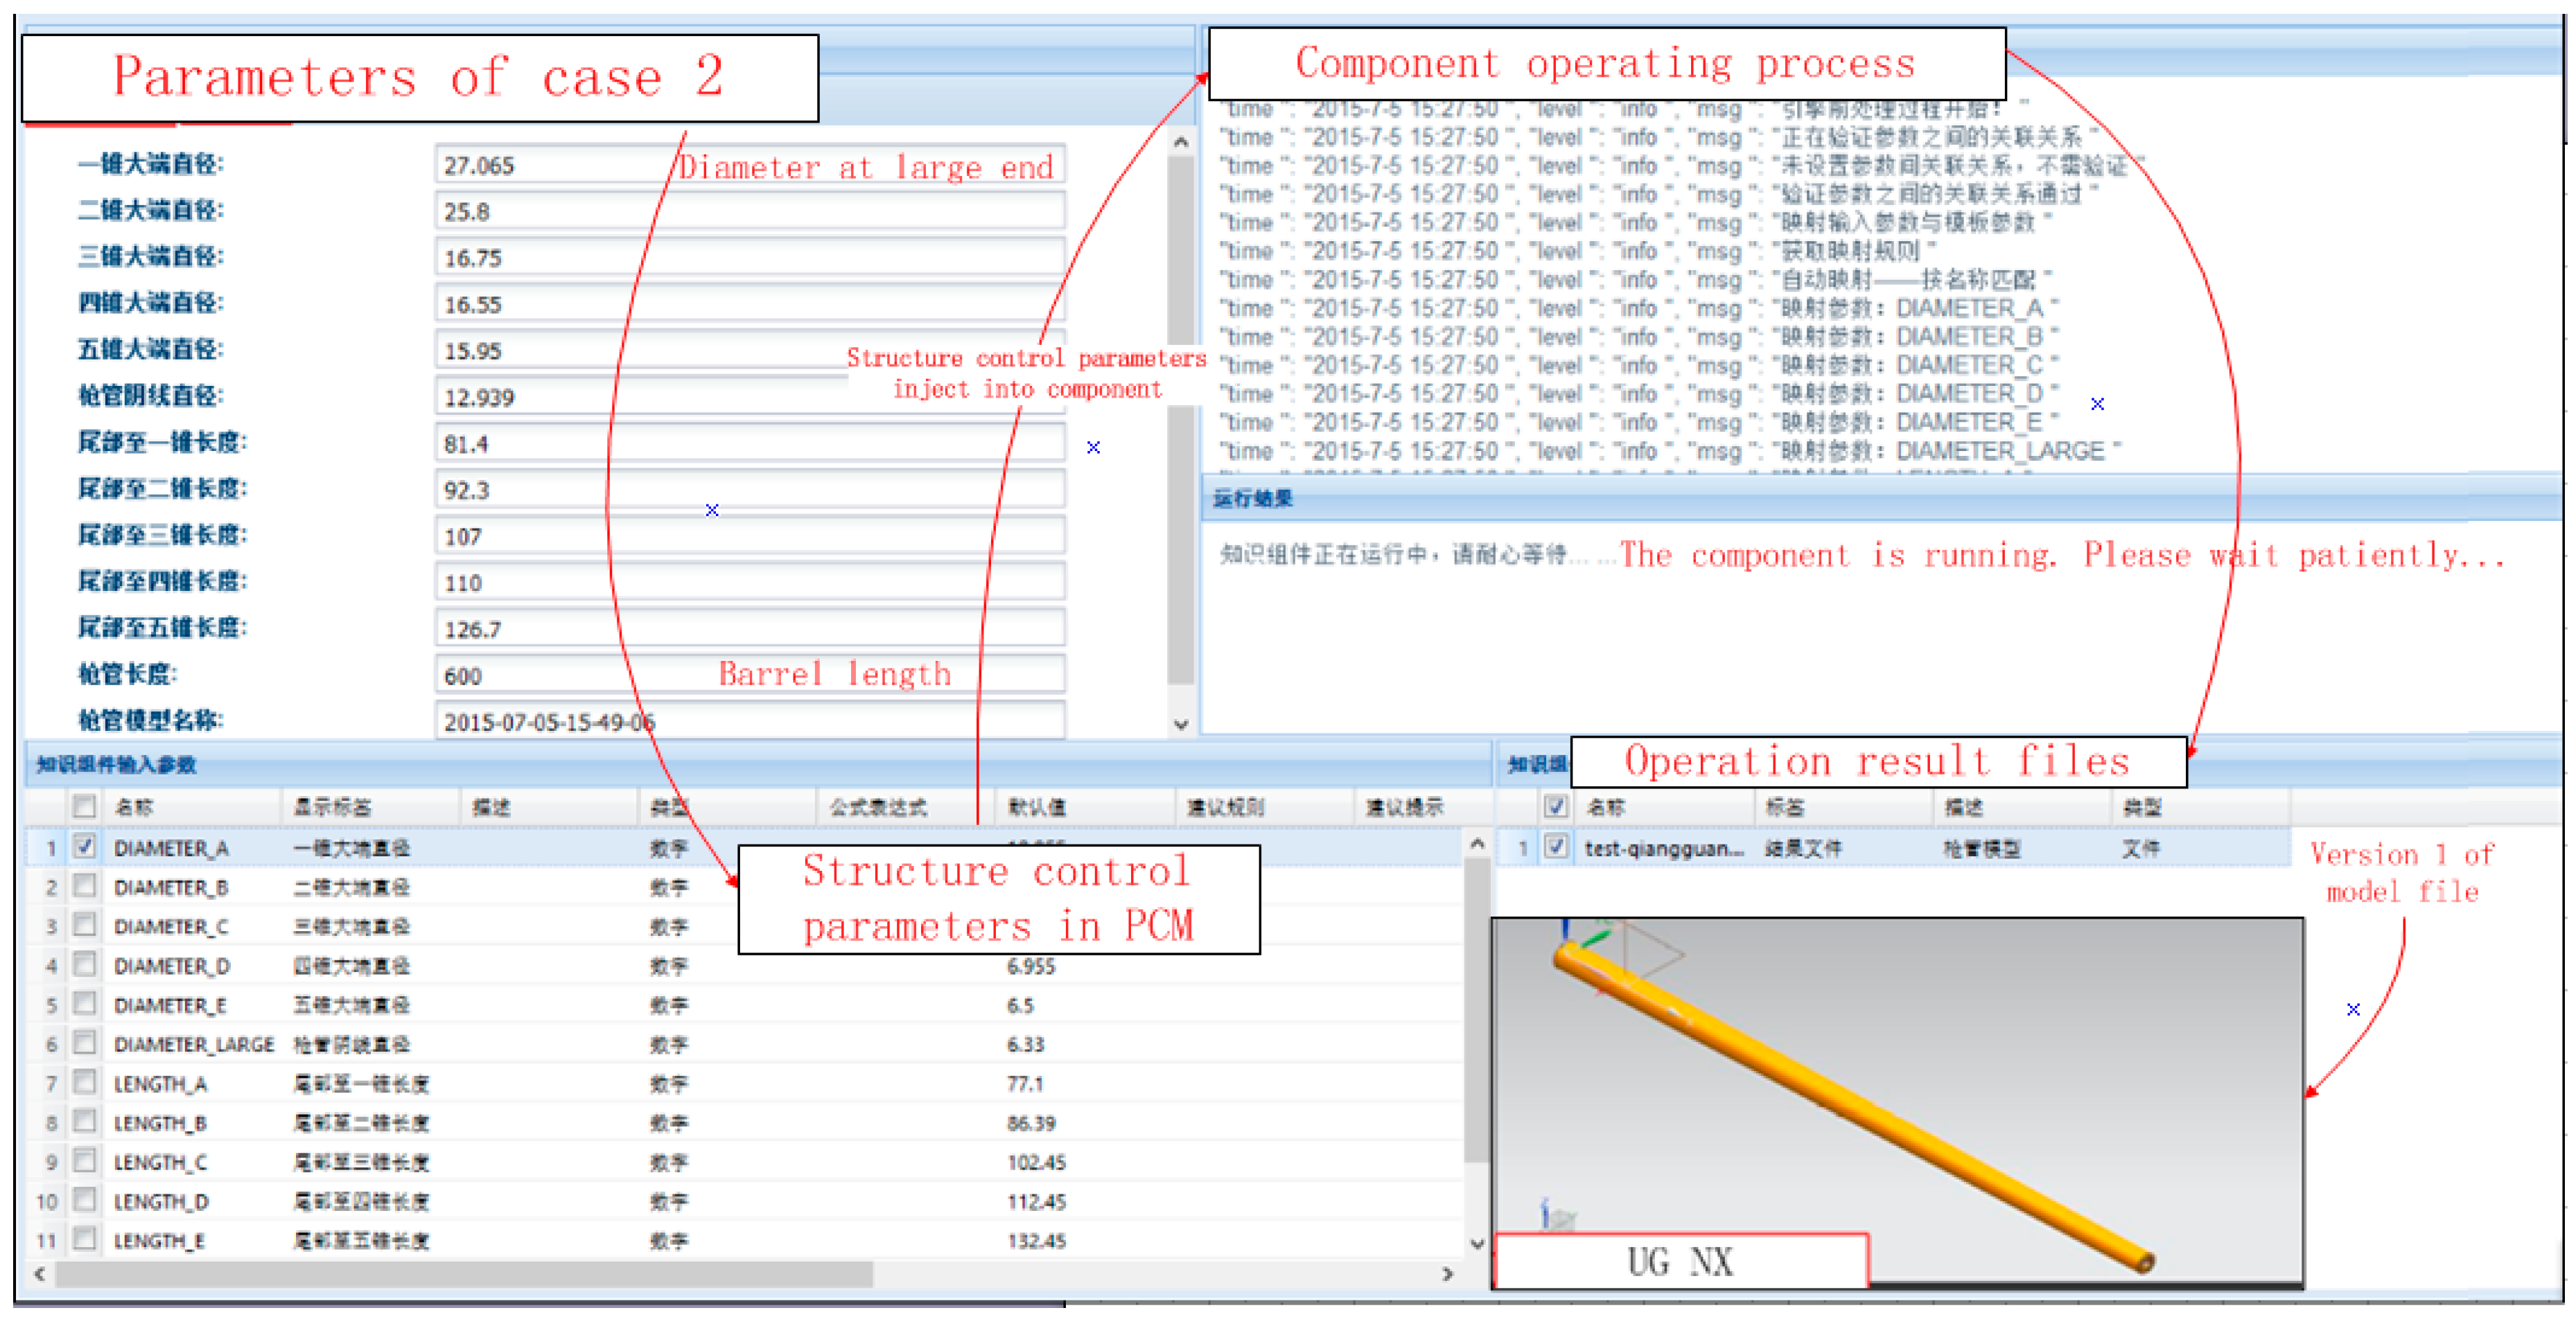Click right arrow of horizontal table scrollbar
The height and width of the screenshot is (1317, 2576).
coord(1447,1274)
